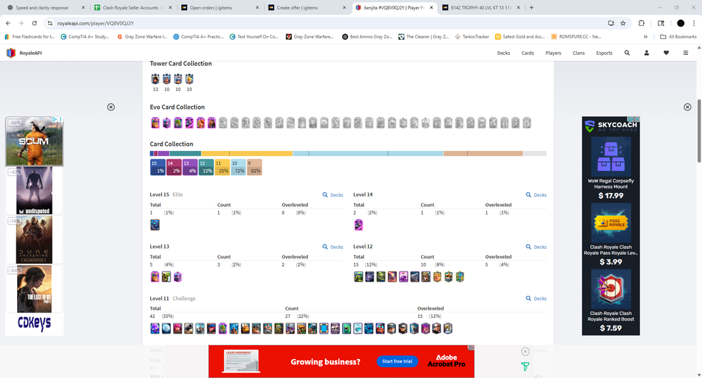The width and height of the screenshot is (702, 378).
Task: Click the Chrome profile avatar icon
Action: [x=681, y=23]
